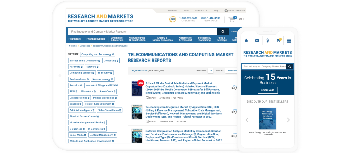Click the Categories breadcrumb link
Image resolution: width=346 pixels, height=153 pixels.
(85, 46)
